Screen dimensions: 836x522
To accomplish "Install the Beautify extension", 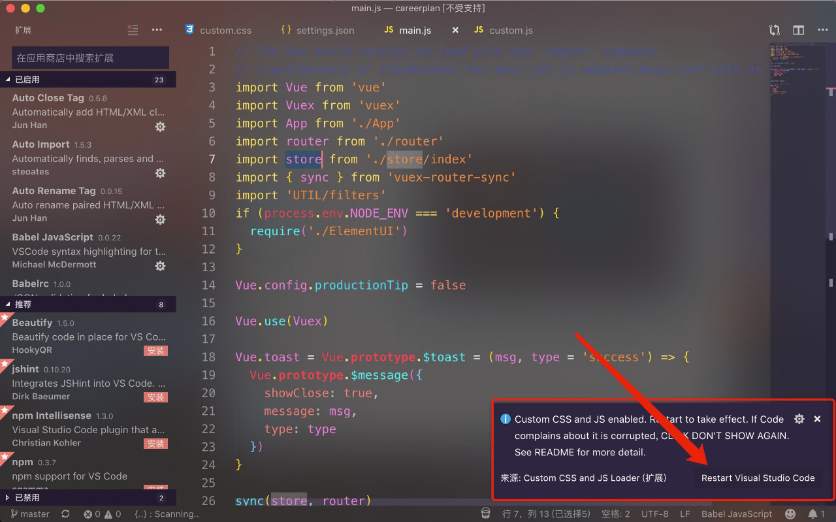I will point(156,351).
